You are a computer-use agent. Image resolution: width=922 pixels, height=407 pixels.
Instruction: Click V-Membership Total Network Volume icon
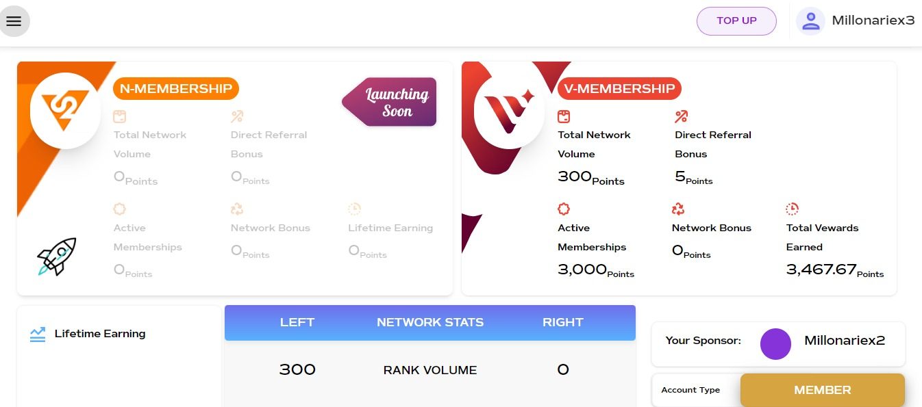click(564, 116)
